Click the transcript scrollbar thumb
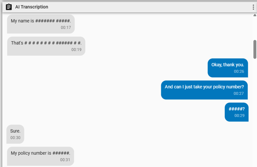 coord(255,49)
